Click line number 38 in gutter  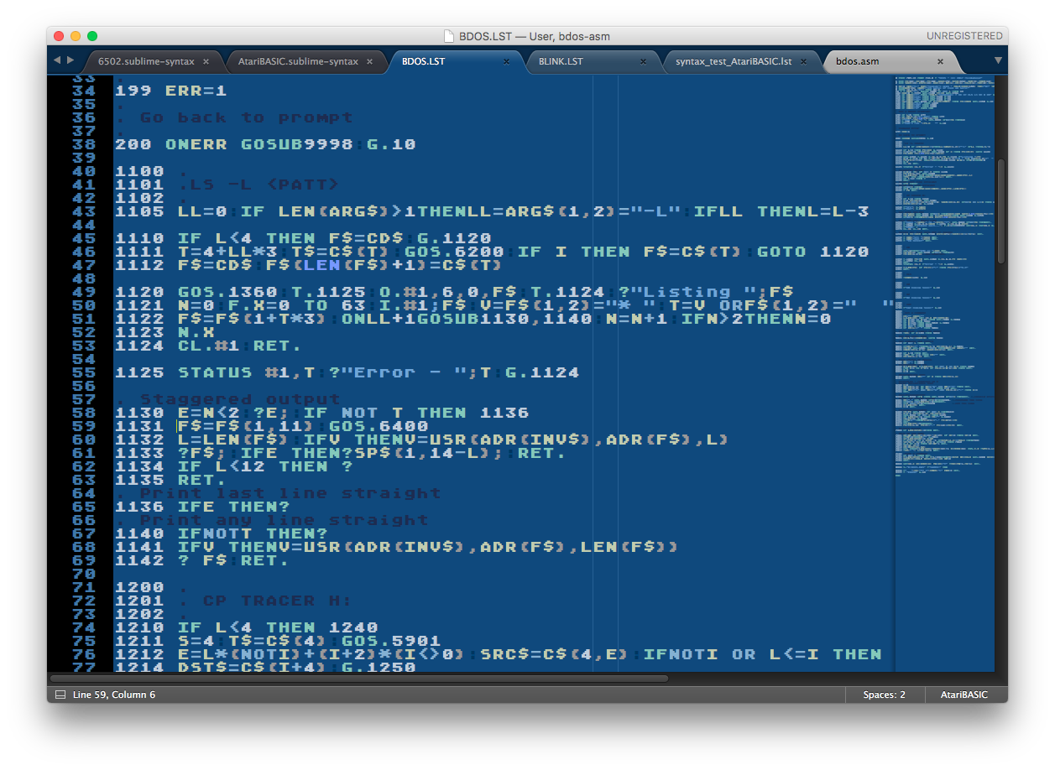pos(83,144)
